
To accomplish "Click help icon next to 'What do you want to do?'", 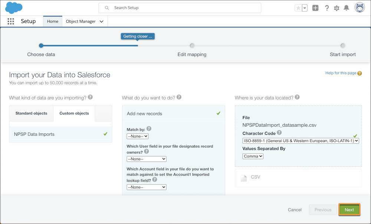I will pos(179,97).
